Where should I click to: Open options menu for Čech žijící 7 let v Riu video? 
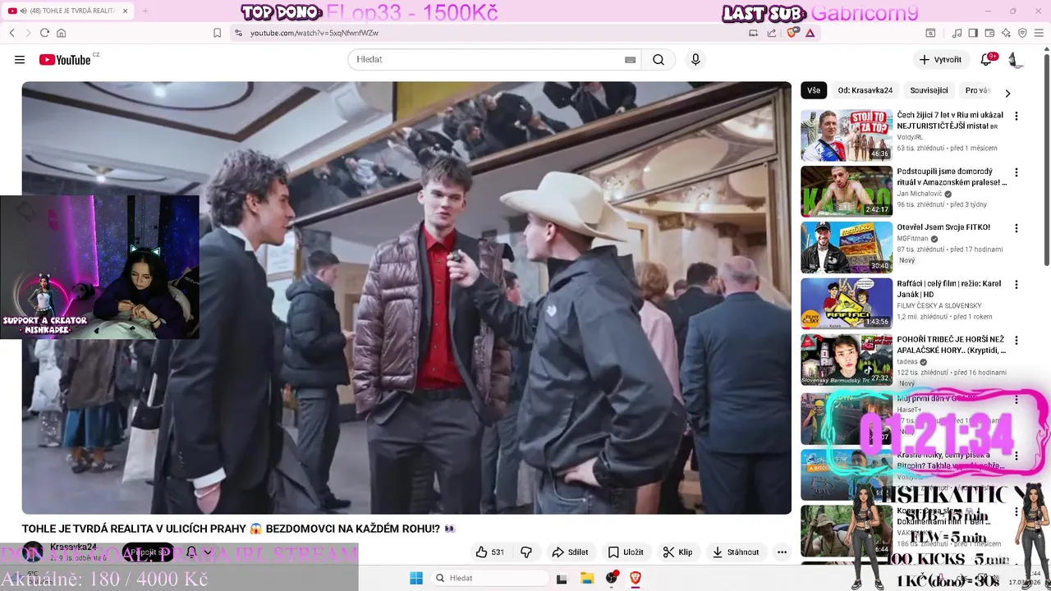click(1017, 117)
